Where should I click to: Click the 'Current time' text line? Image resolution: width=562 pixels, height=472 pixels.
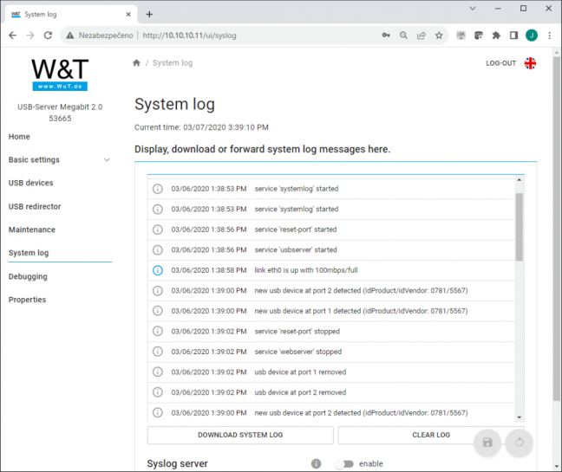(201, 127)
